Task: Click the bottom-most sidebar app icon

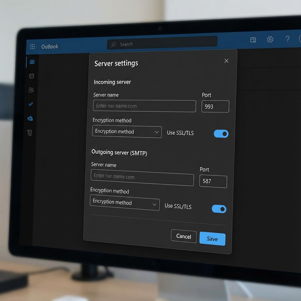Action: [x=30, y=133]
